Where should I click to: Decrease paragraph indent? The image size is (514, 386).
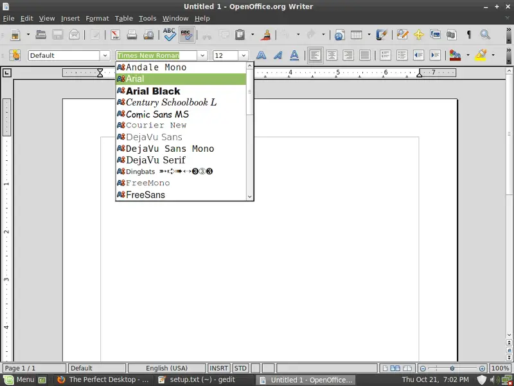point(419,55)
